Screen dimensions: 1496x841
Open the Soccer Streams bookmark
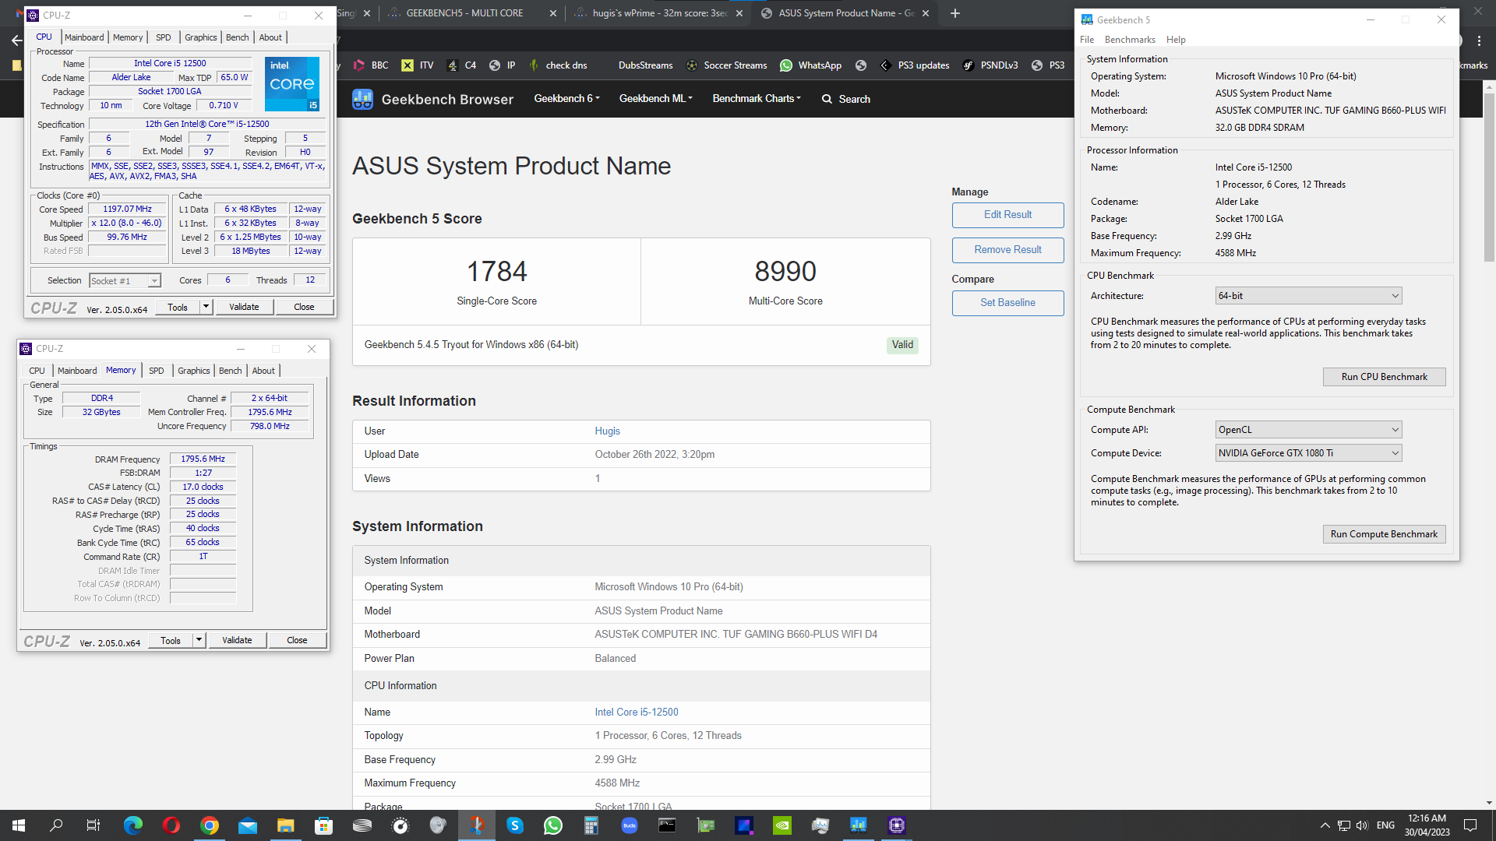point(726,65)
